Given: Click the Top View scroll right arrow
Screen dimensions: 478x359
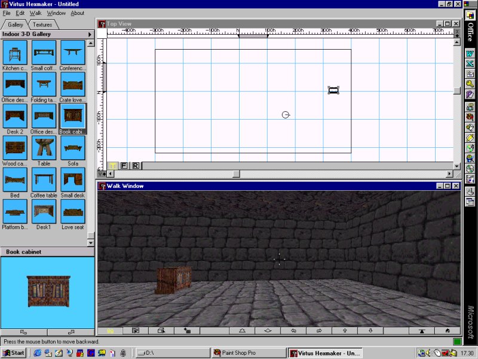Looking at the screenshot, I should pos(449,174).
